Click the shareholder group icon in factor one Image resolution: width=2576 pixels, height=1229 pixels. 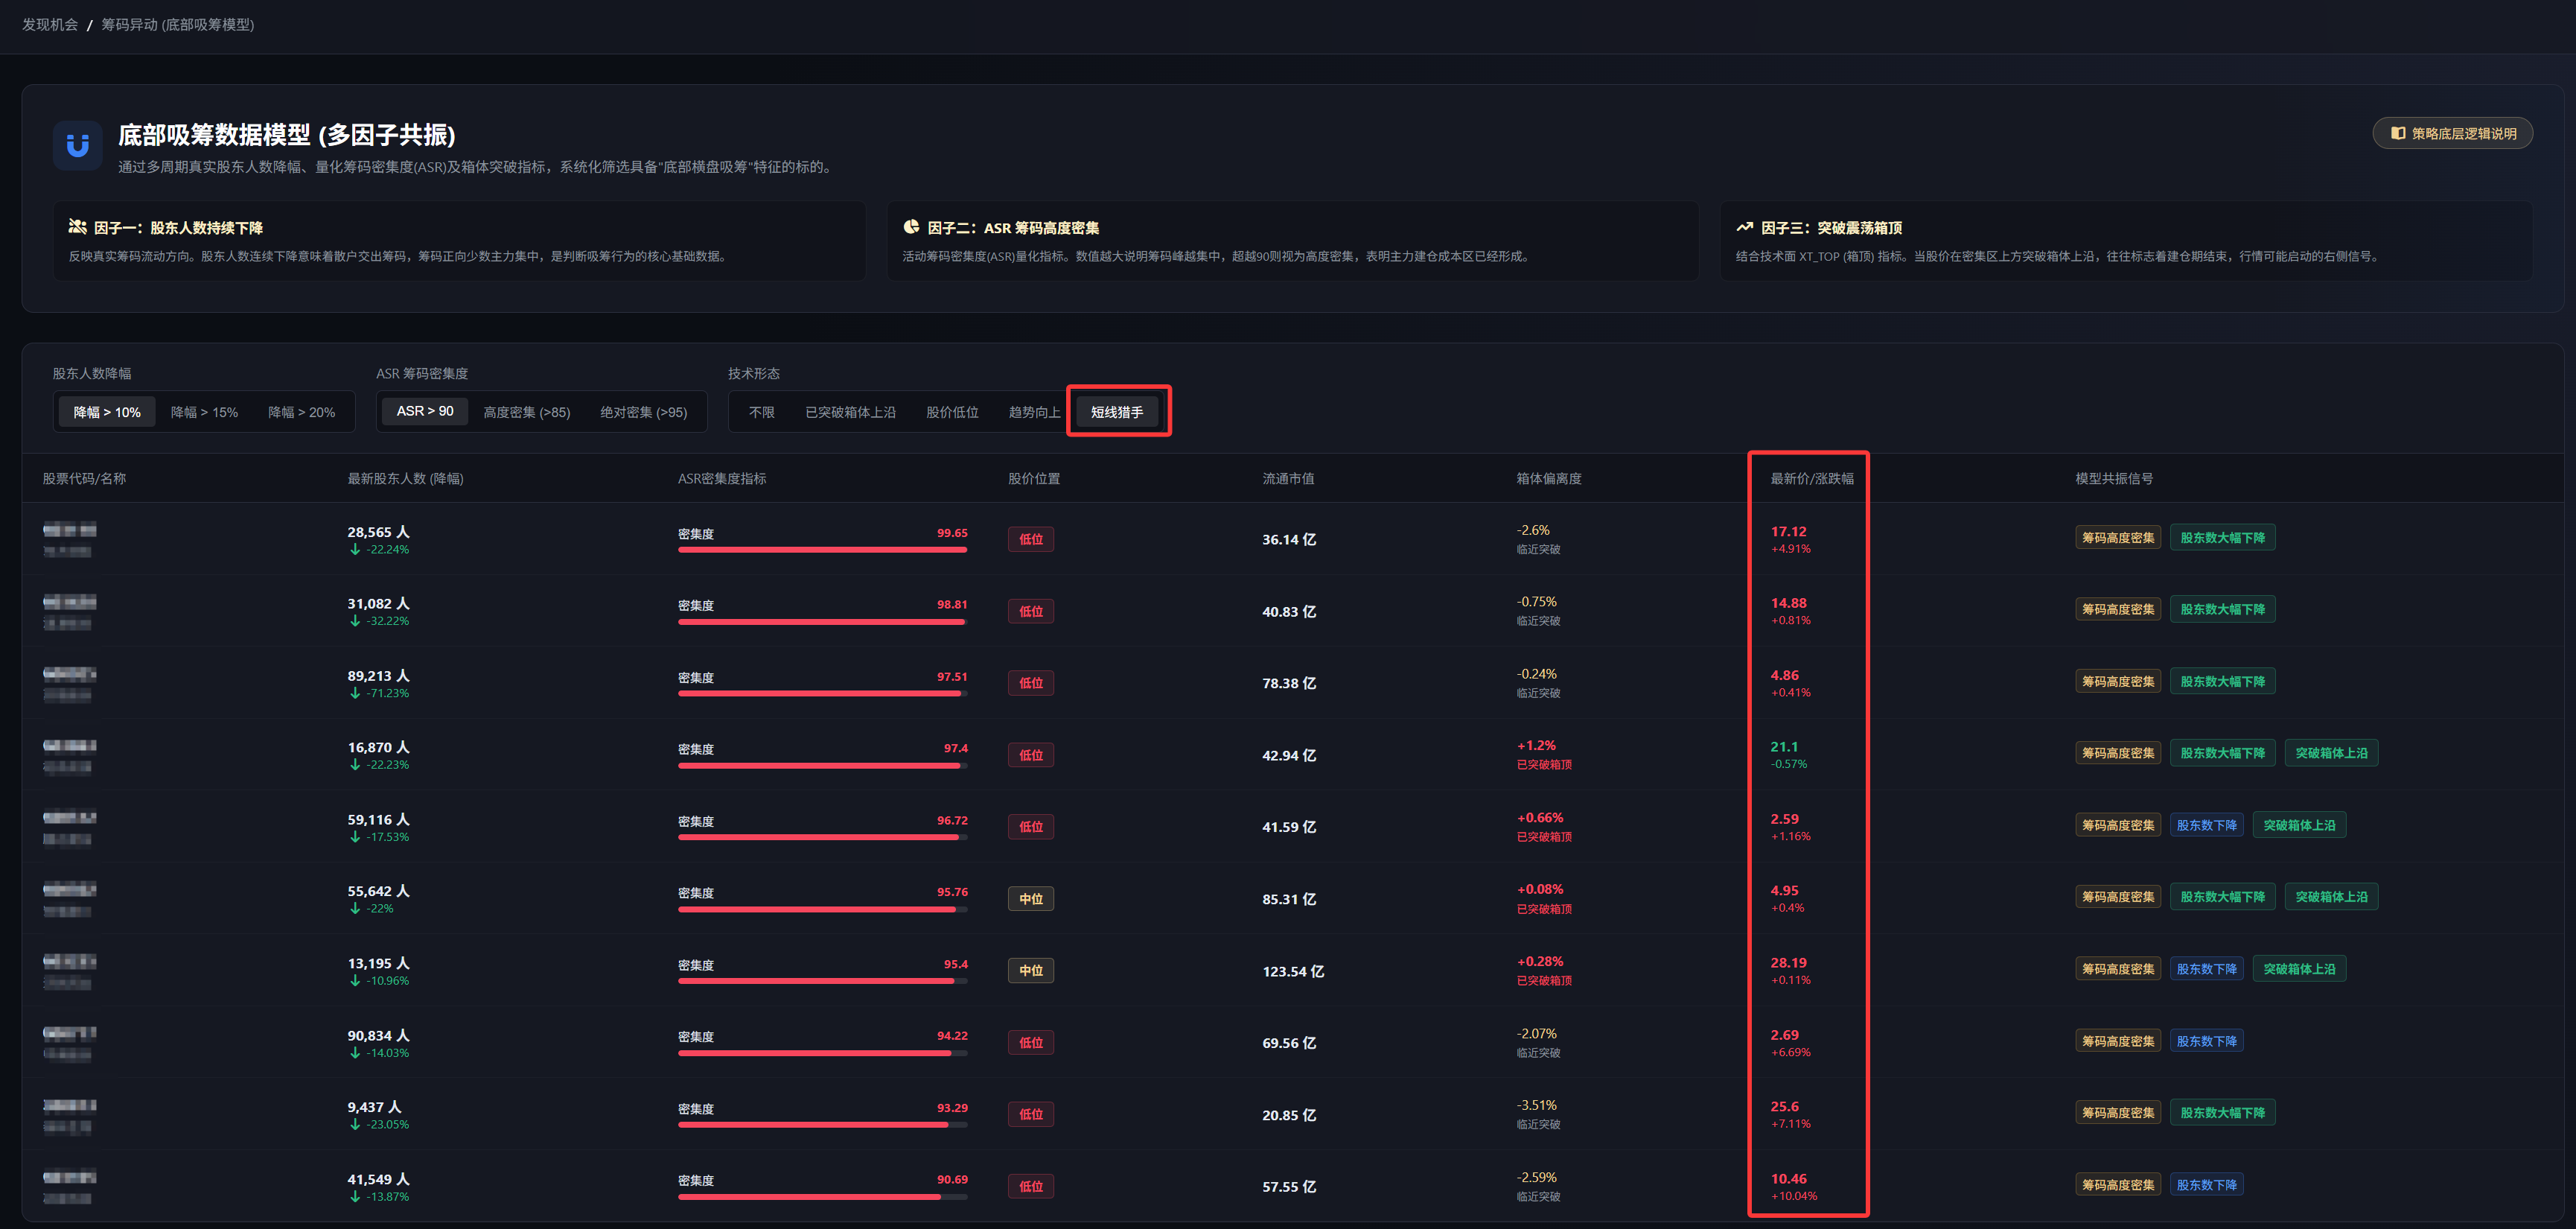click(77, 227)
